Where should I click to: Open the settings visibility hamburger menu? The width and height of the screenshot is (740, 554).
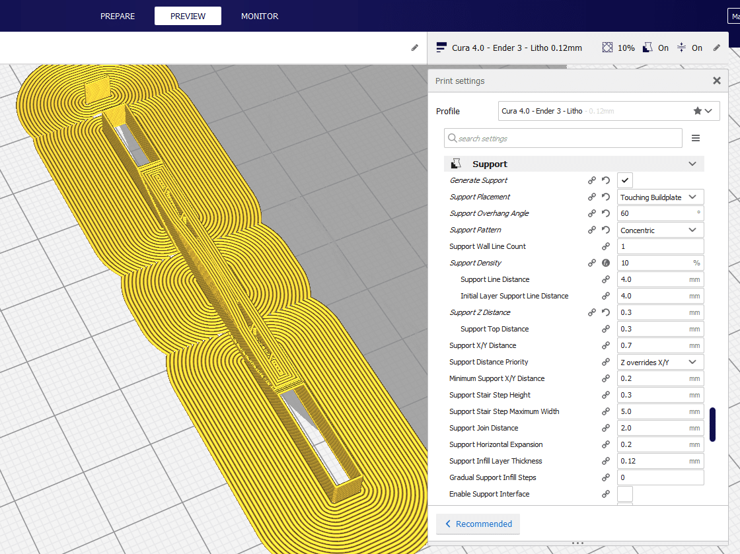point(696,138)
